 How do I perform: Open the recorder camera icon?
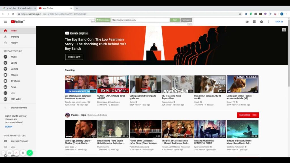[10, 153]
